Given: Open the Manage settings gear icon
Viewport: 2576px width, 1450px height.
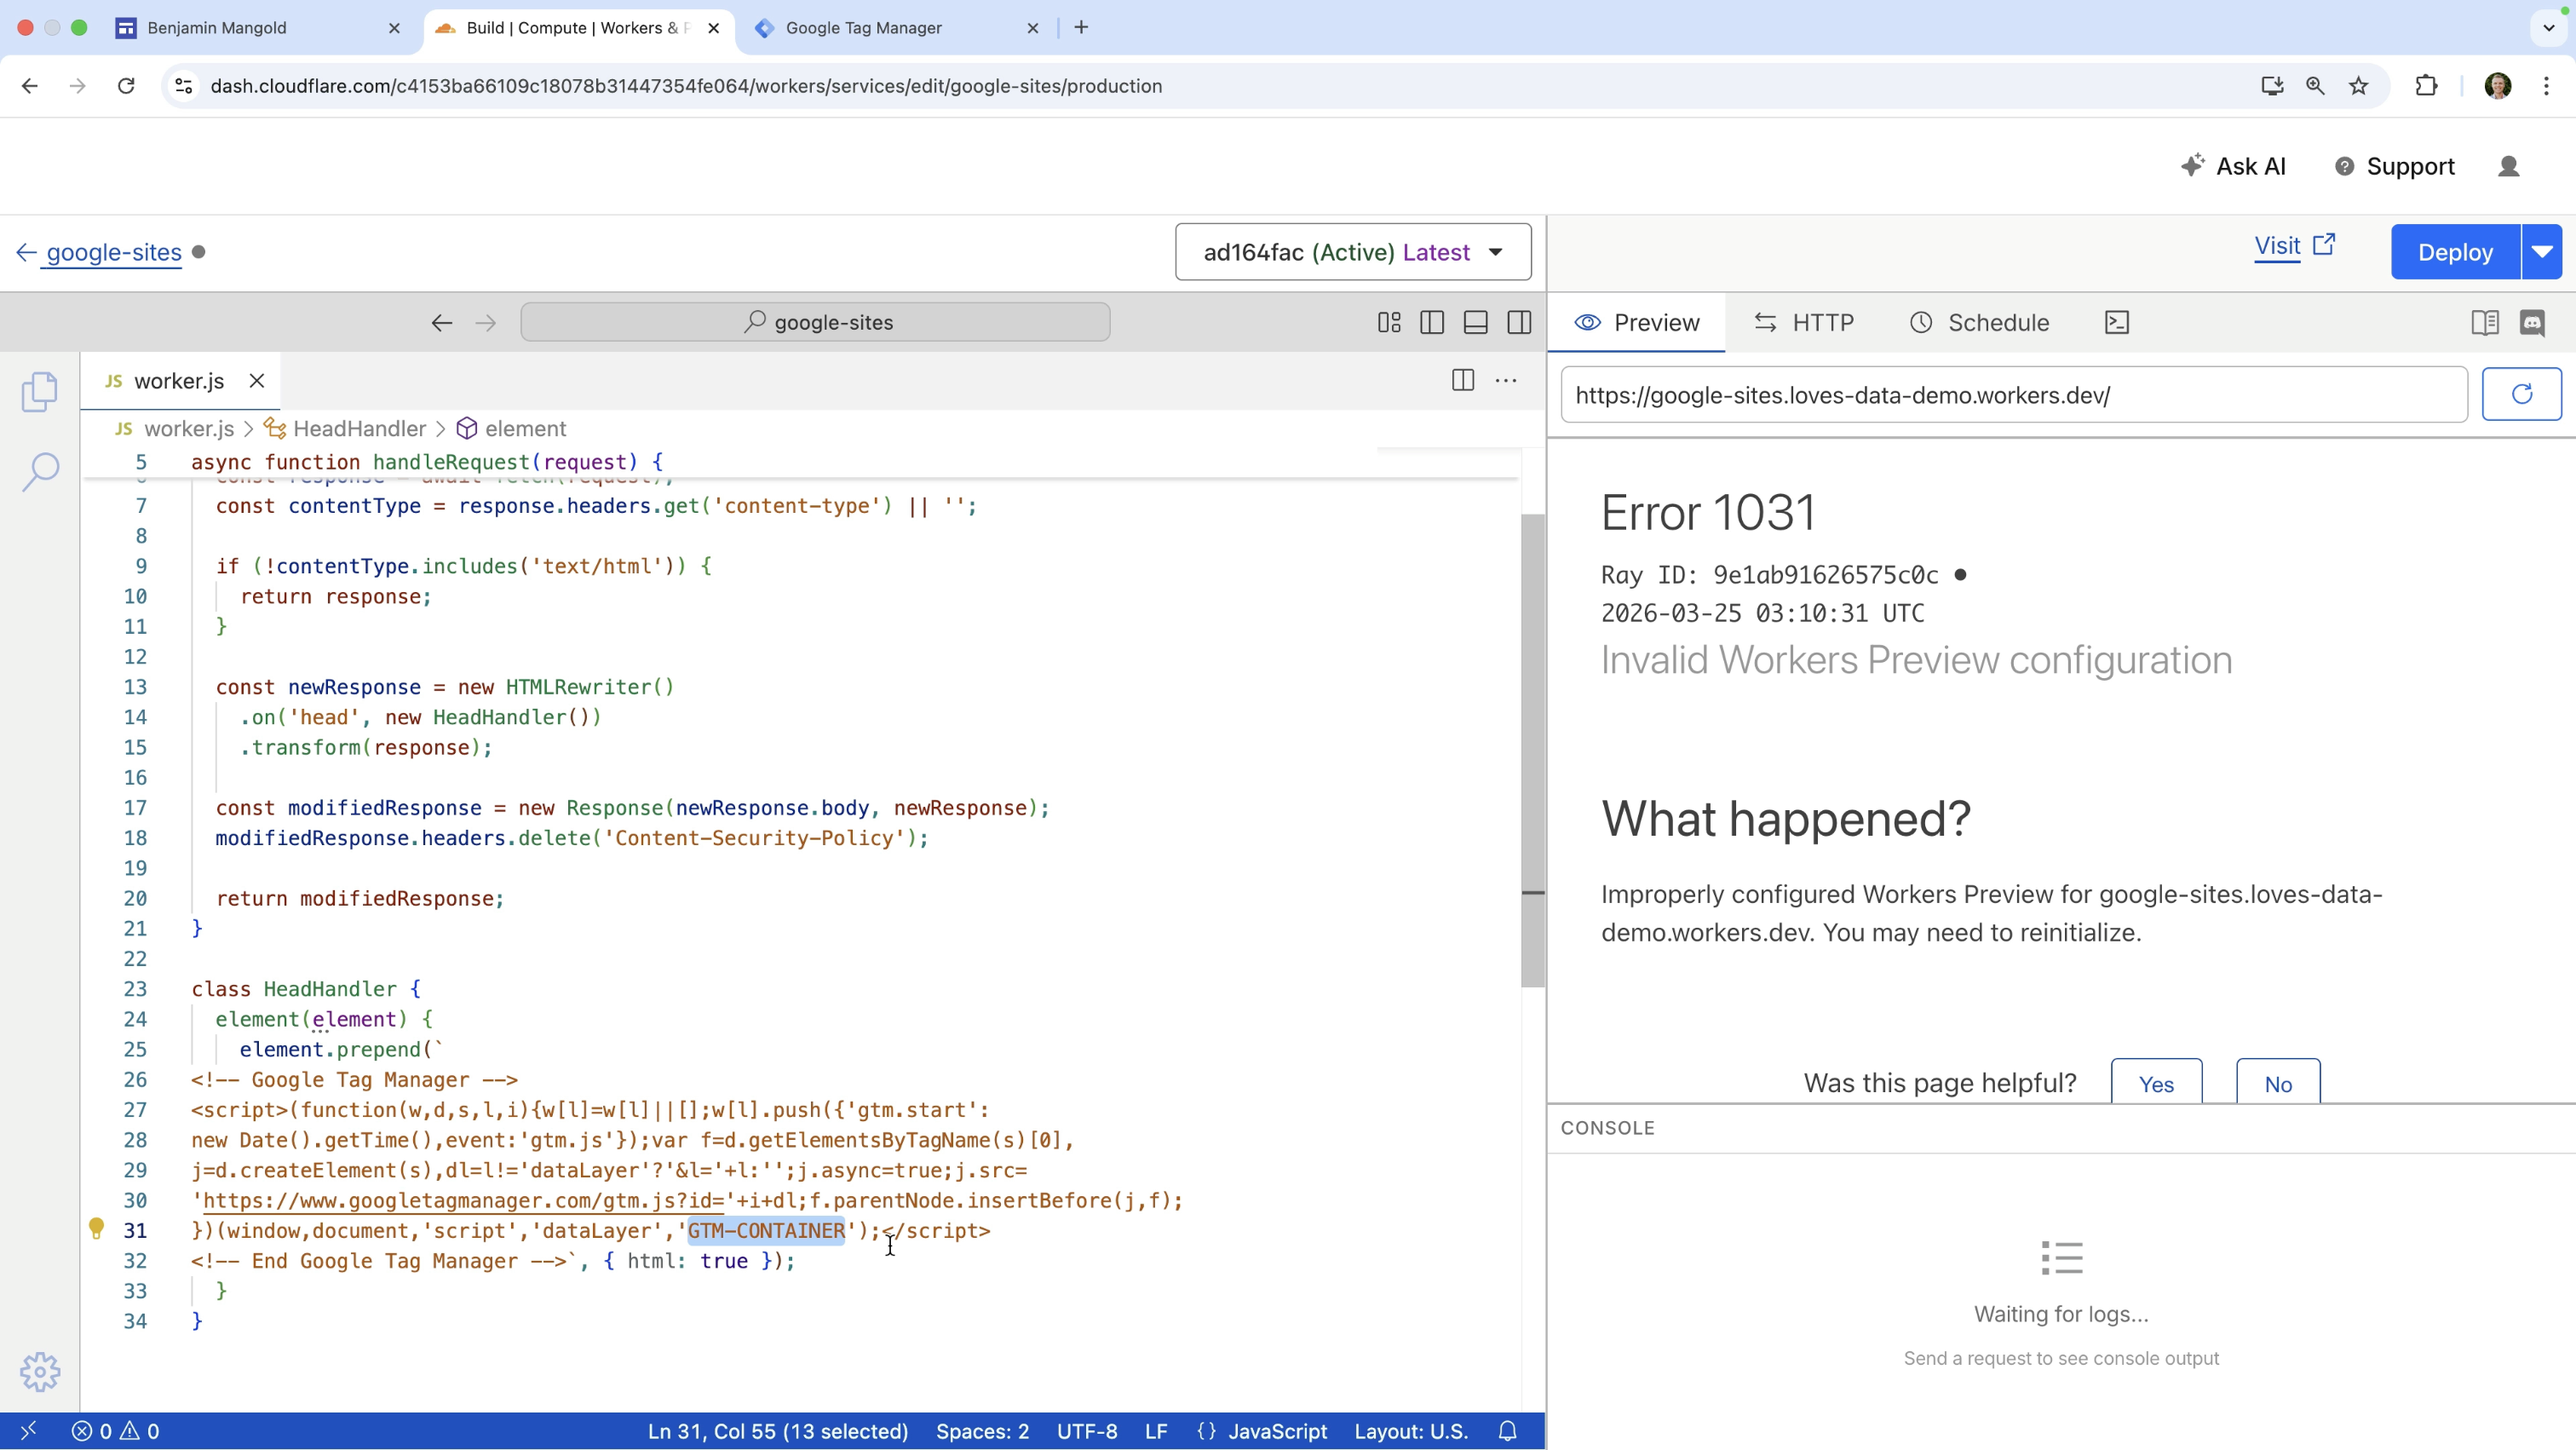Looking at the screenshot, I should pos(40,1372).
